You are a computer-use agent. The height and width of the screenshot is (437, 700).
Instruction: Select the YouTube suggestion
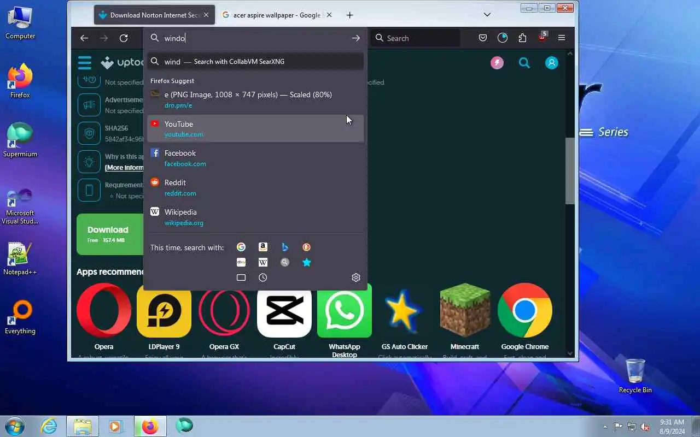pyautogui.click(x=255, y=129)
